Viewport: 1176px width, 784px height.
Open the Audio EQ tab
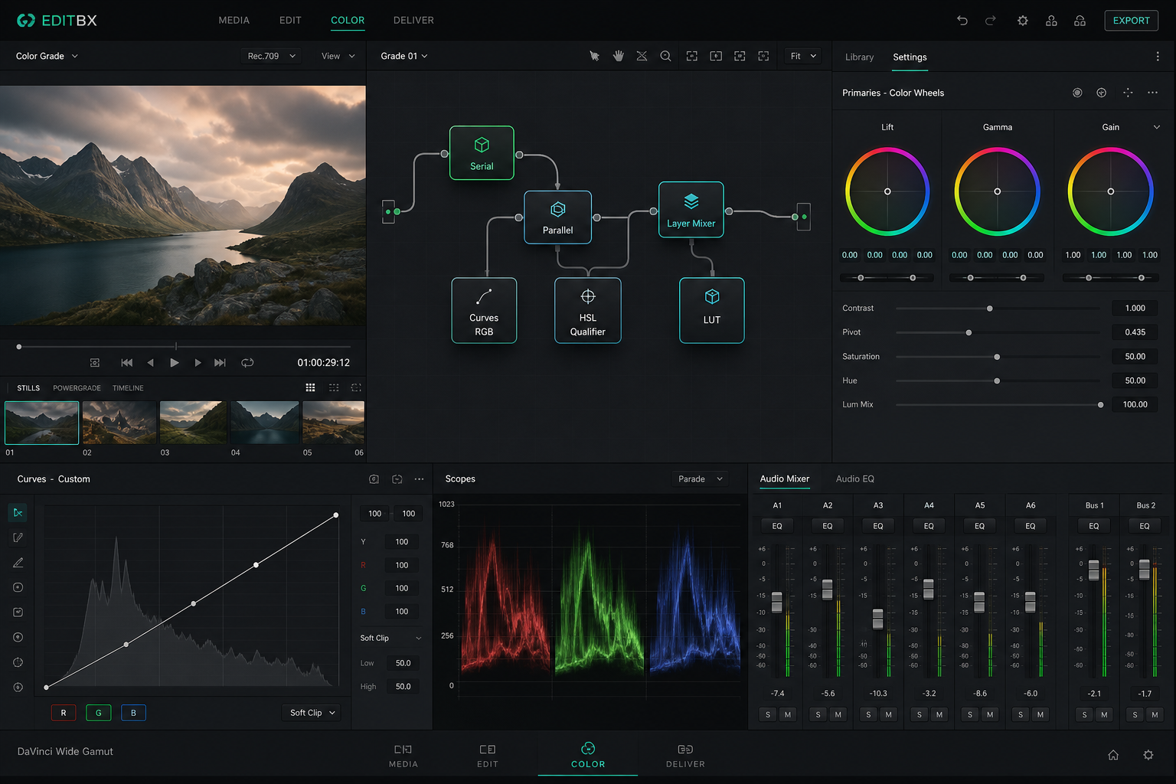[854, 479]
